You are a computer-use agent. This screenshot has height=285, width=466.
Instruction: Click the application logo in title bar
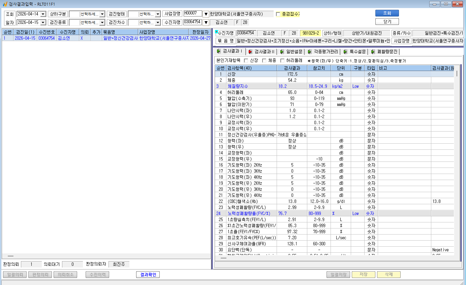[5, 4]
